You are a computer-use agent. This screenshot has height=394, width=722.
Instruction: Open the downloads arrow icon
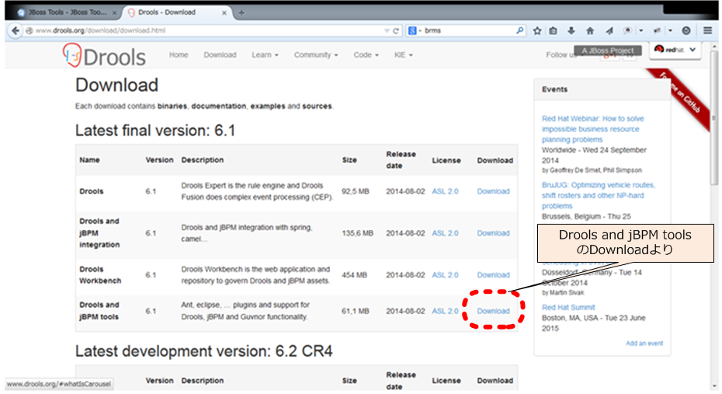(571, 31)
